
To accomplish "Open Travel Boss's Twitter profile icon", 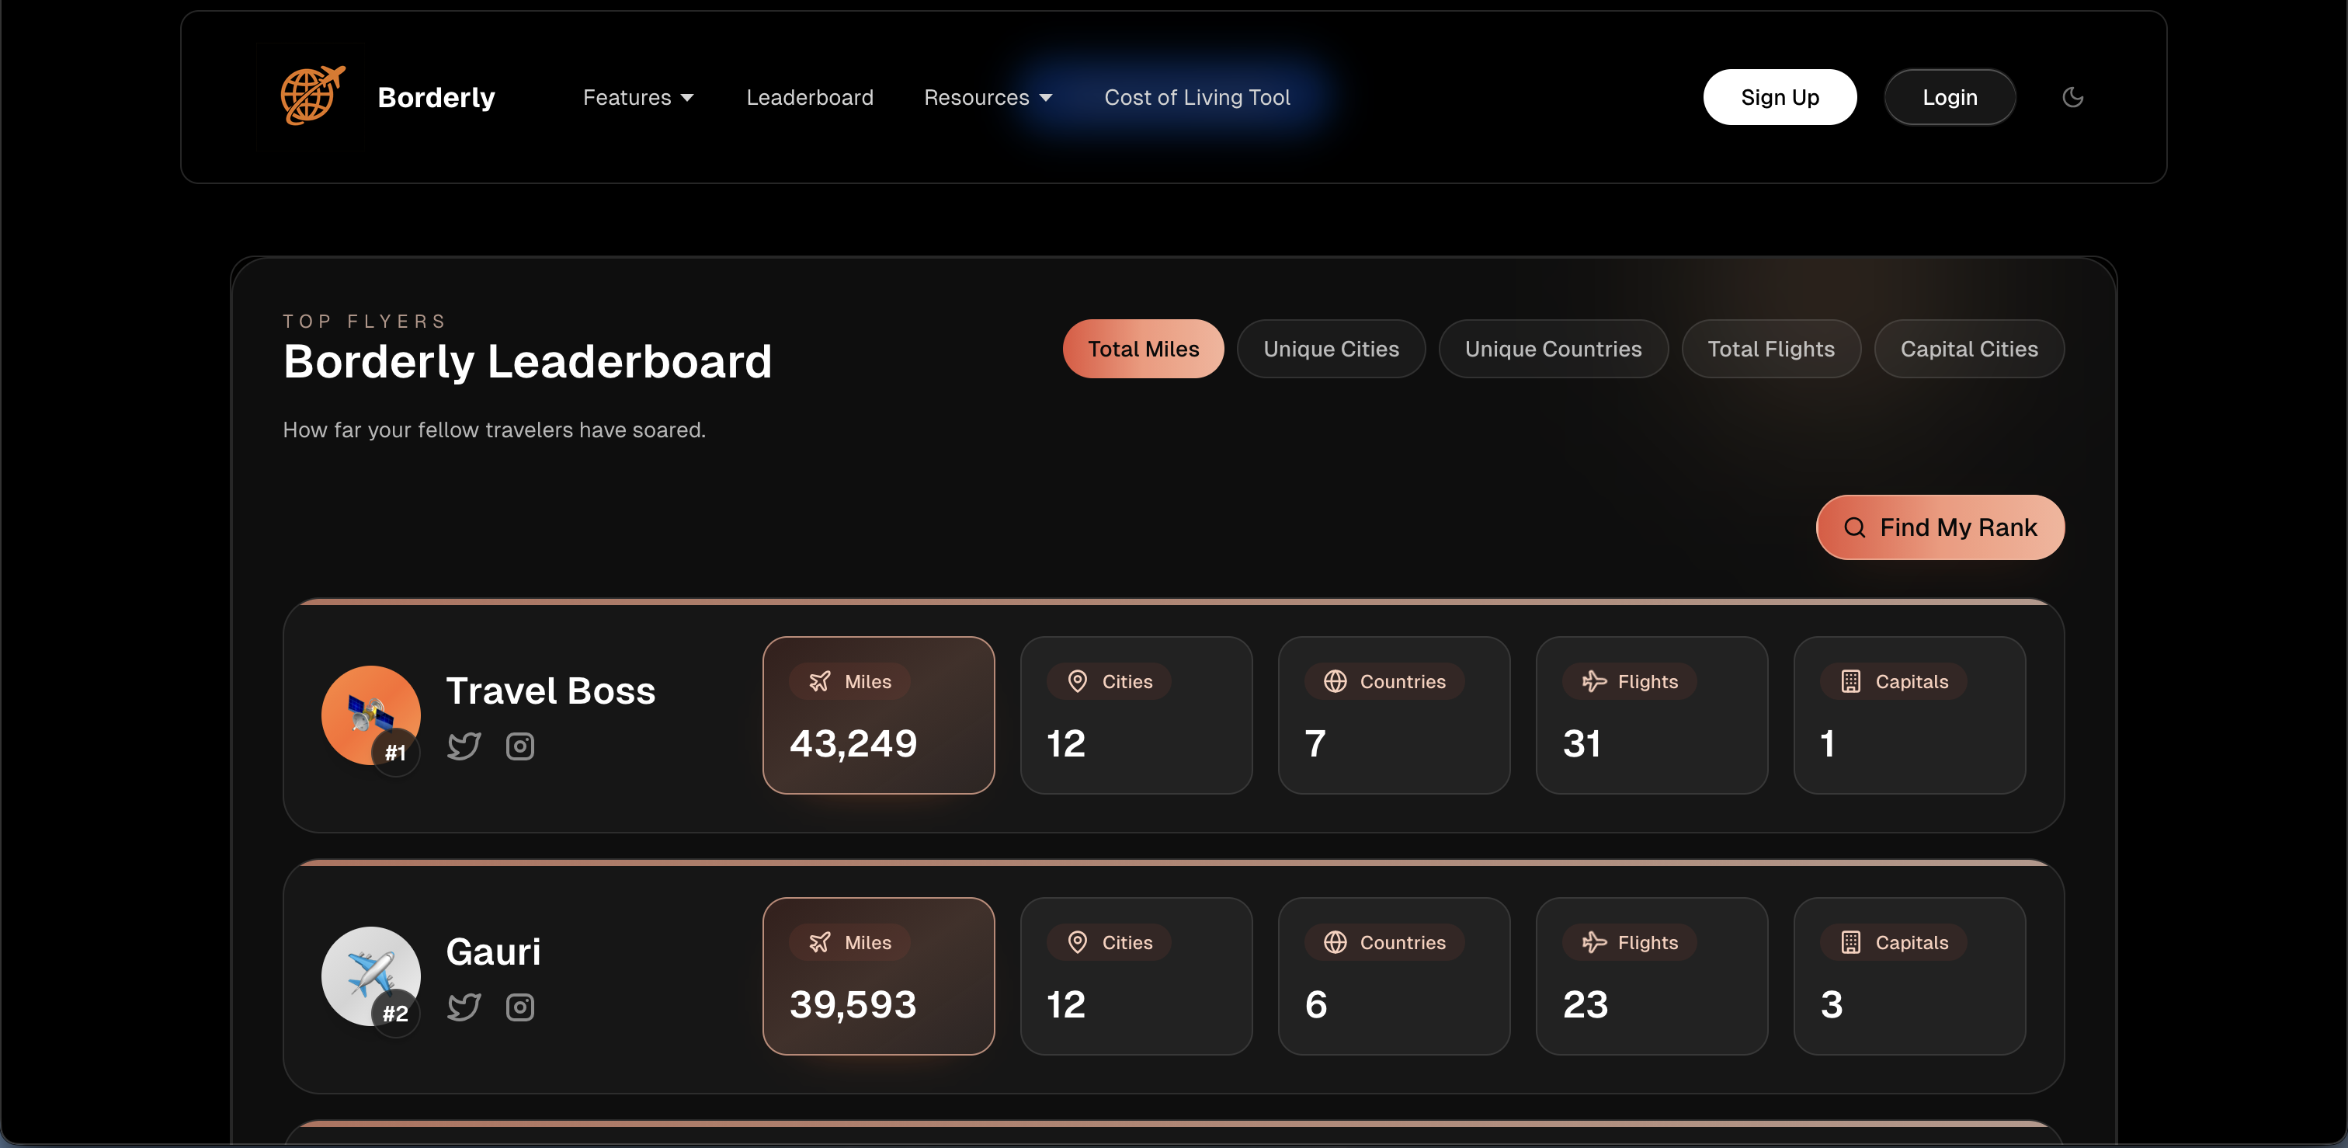I will (464, 746).
